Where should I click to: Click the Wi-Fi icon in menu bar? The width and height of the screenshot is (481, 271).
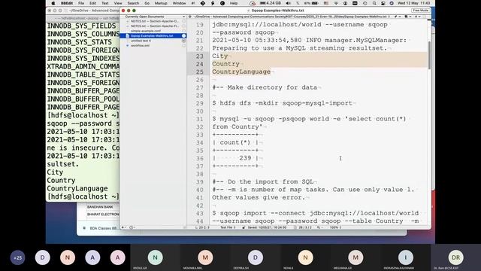click(x=336, y=3)
